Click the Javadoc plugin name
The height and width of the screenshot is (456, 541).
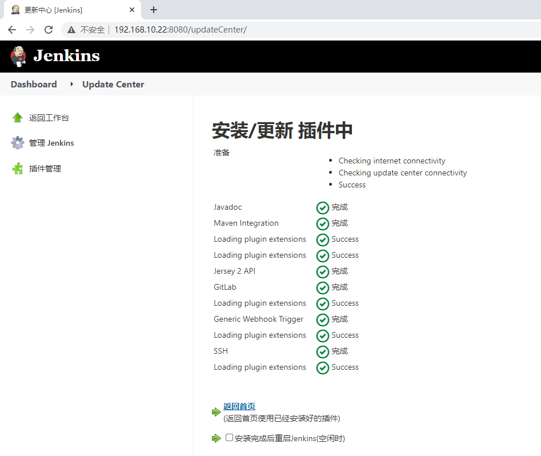228,207
